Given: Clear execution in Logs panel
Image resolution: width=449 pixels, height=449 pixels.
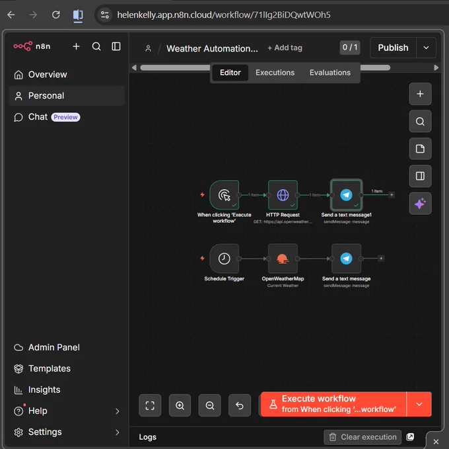Looking at the screenshot, I should [x=363, y=437].
